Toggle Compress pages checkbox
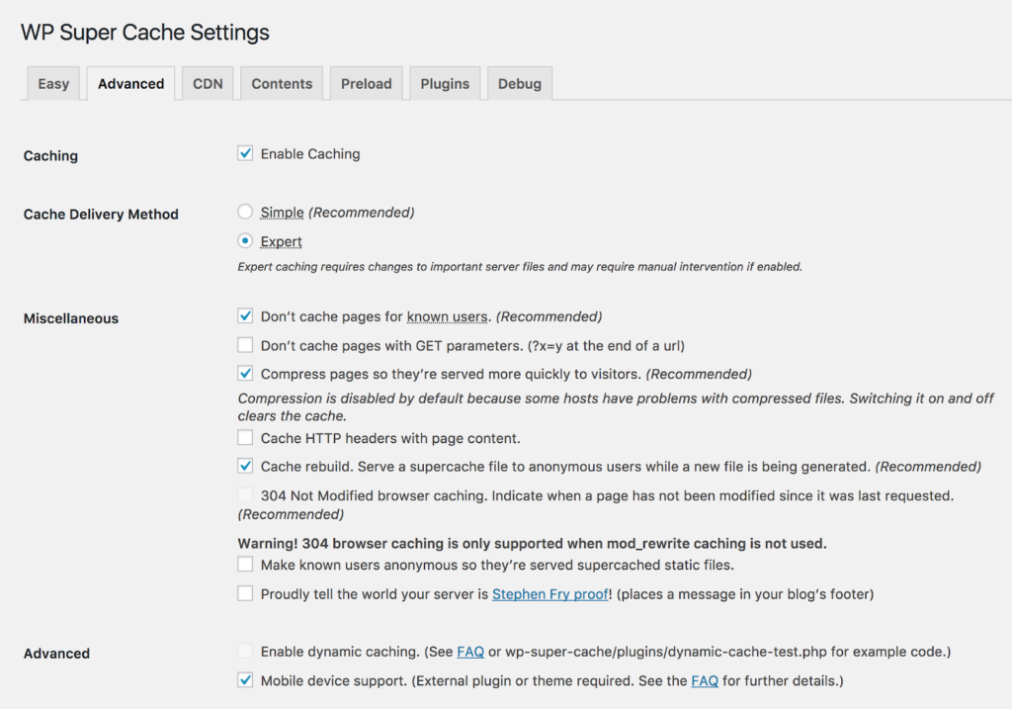The height and width of the screenshot is (709, 1012). click(245, 373)
